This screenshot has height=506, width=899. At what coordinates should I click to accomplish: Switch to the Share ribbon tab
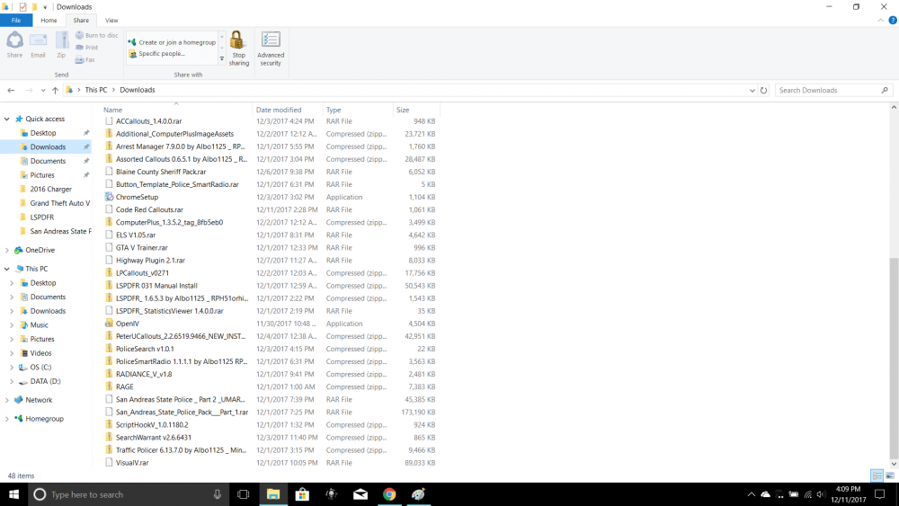[81, 20]
